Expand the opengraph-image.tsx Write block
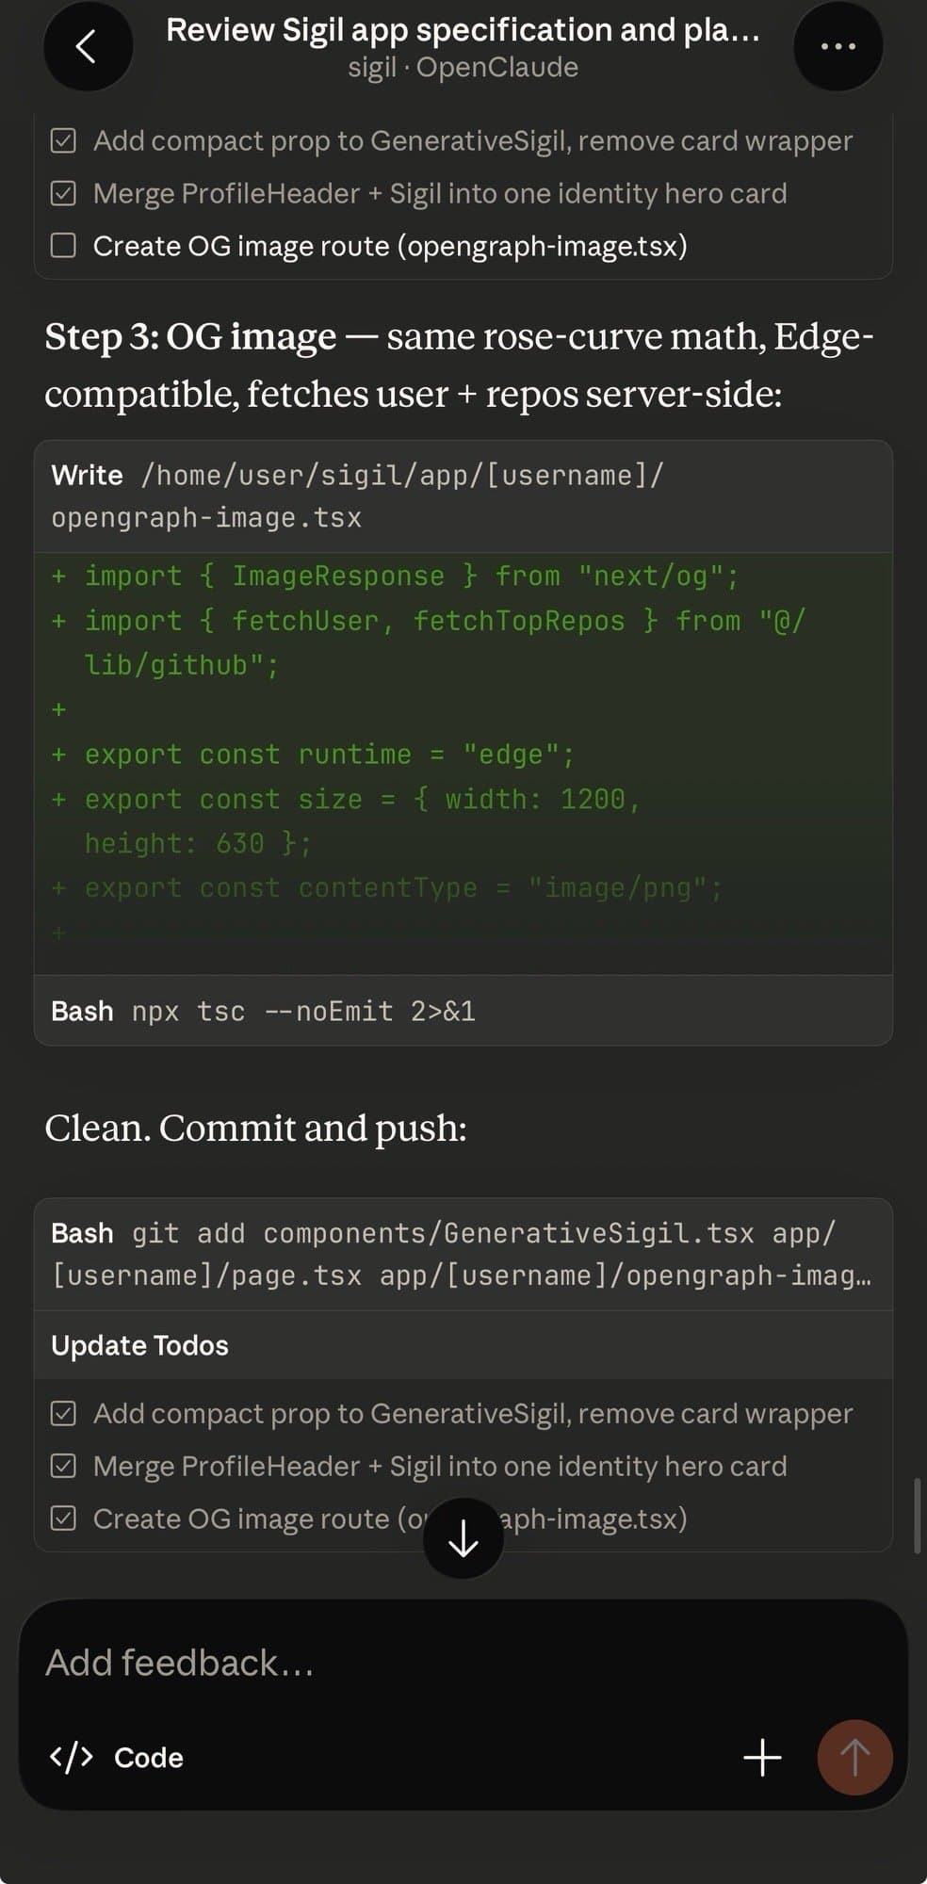927x1884 pixels. (462, 496)
